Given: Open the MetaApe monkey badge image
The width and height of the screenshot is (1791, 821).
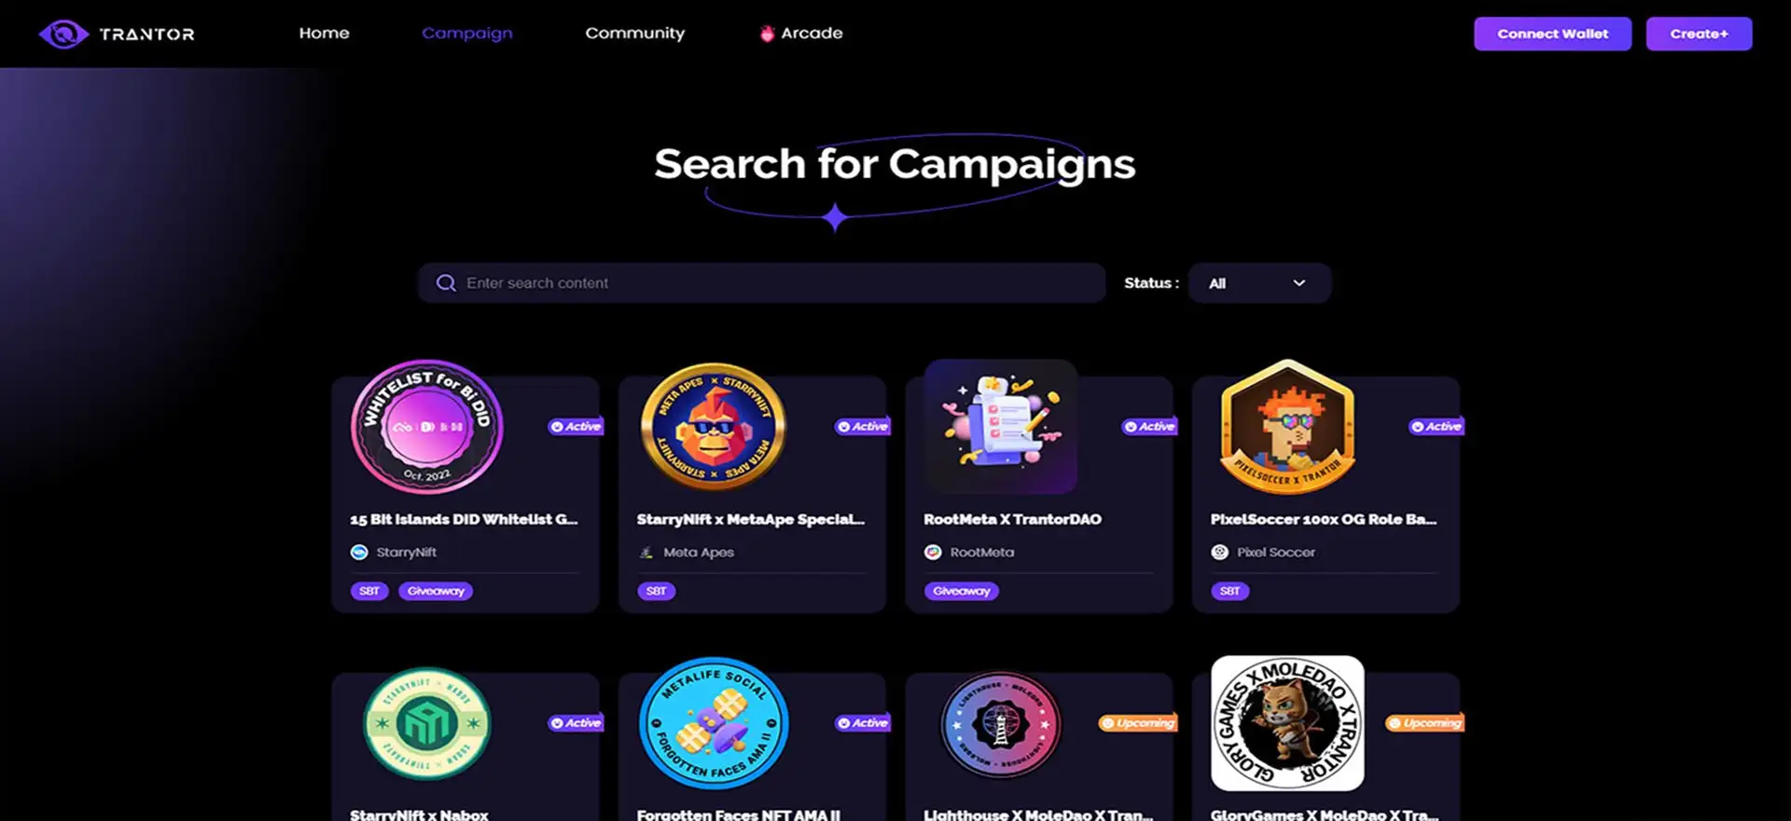Looking at the screenshot, I should [x=714, y=427].
